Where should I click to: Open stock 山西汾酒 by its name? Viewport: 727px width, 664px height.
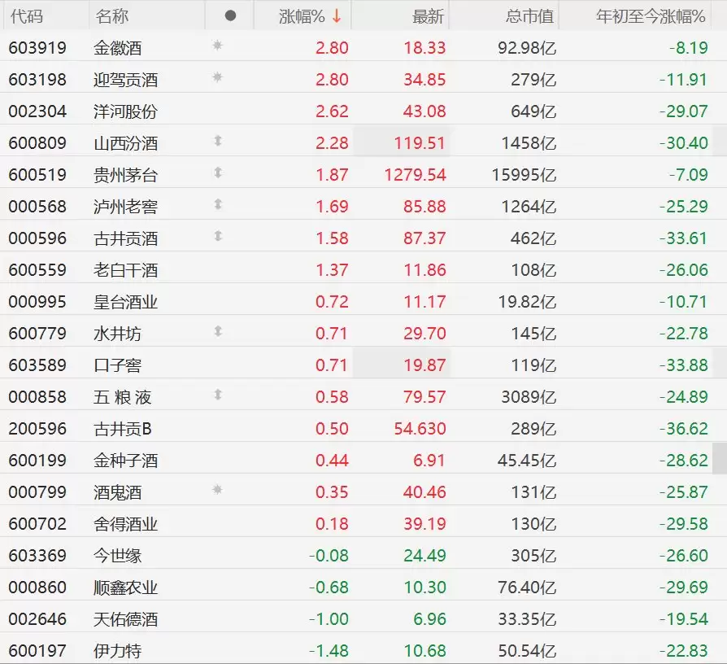point(126,143)
